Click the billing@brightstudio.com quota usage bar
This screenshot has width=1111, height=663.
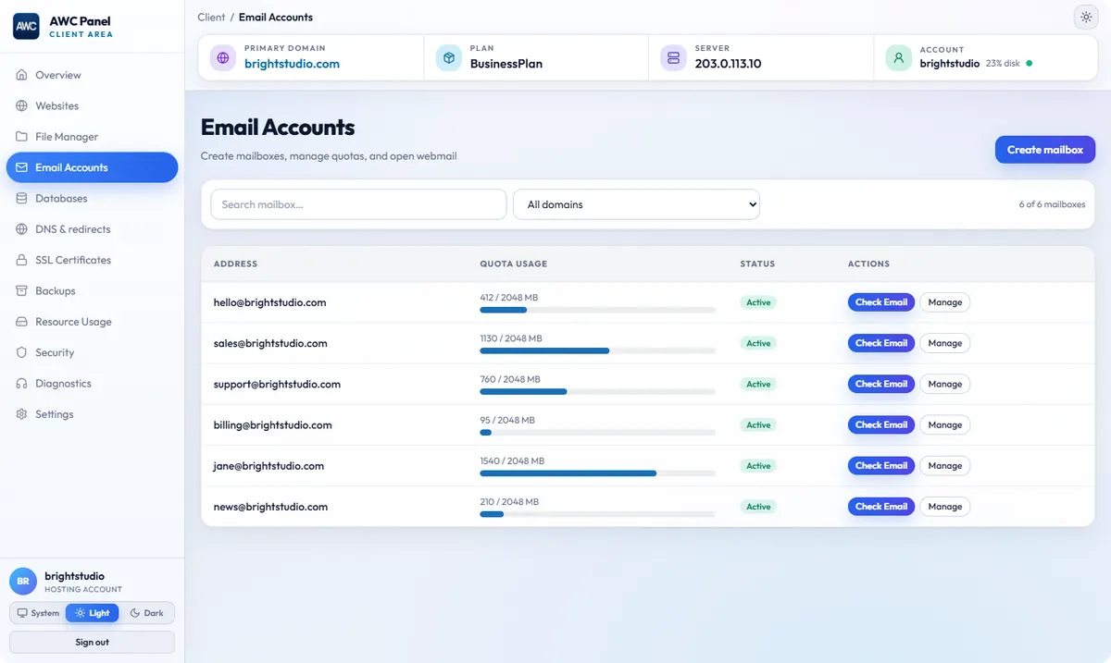(597, 432)
